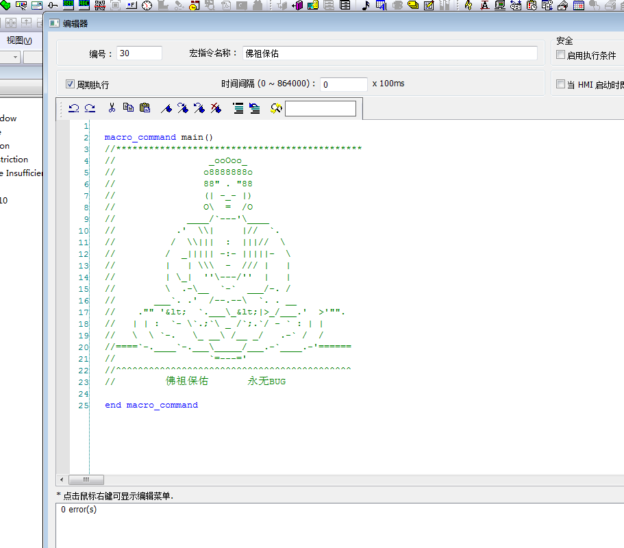Click the search text box in the editor toolbar
The width and height of the screenshot is (624, 548).
(x=321, y=109)
